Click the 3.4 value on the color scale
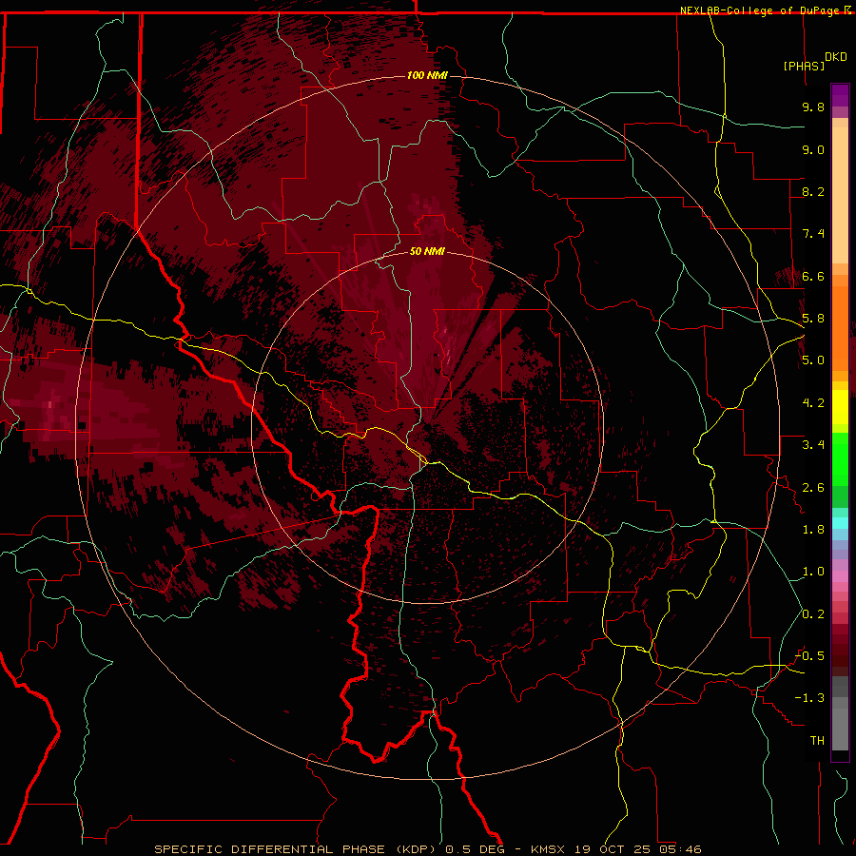The width and height of the screenshot is (856, 856). click(x=813, y=445)
